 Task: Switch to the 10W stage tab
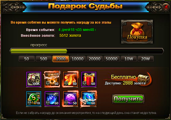129,59
